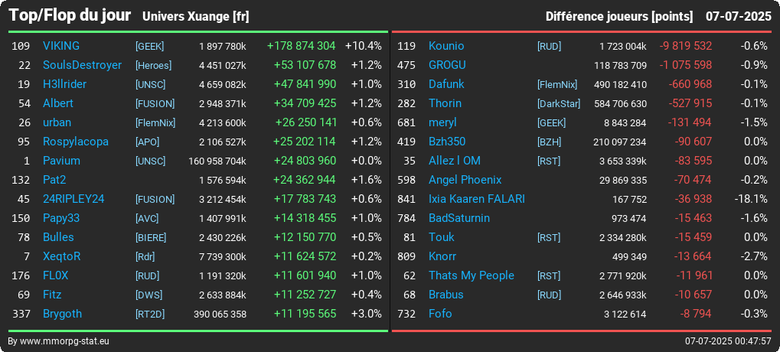Click alliance tag [APO]
The height and width of the screenshot is (352, 780).
coord(147,142)
